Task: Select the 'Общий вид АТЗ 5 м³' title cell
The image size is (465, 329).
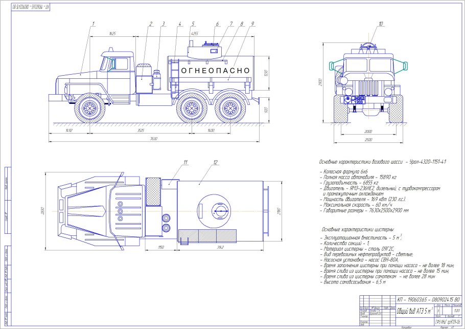Action: pyautogui.click(x=414, y=311)
